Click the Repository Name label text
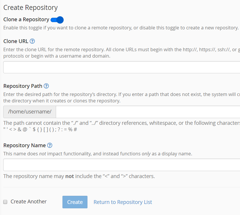The height and width of the screenshot is (215, 240). tap(24, 145)
